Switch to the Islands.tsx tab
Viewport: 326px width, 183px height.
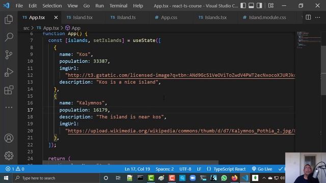[x=215, y=17]
